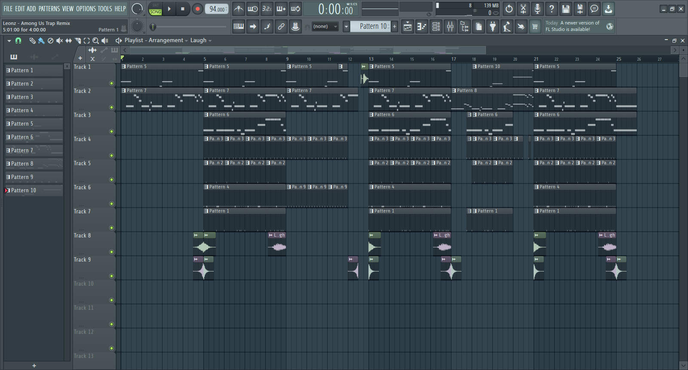Viewport: 688px width, 370px height.
Task: Select the Delete tool in playlist
Action: pyautogui.click(x=50, y=40)
